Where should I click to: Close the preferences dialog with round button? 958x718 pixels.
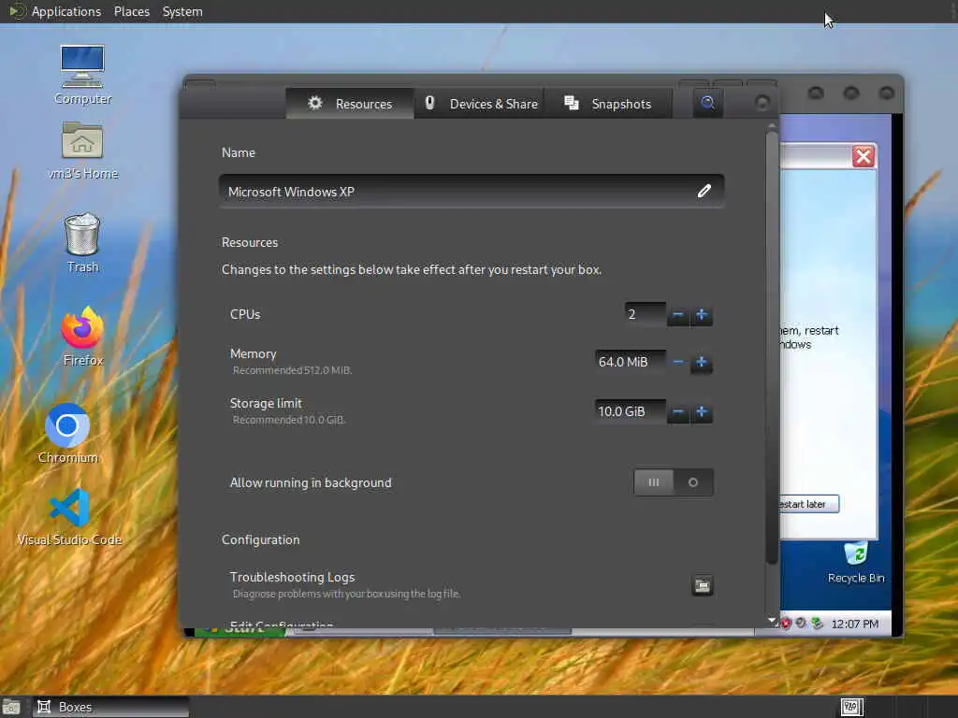[762, 103]
